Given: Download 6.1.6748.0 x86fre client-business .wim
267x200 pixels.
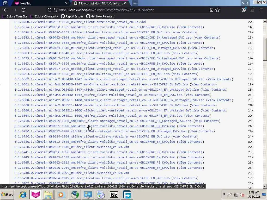Looking at the screenshot, I should point(72,173).
